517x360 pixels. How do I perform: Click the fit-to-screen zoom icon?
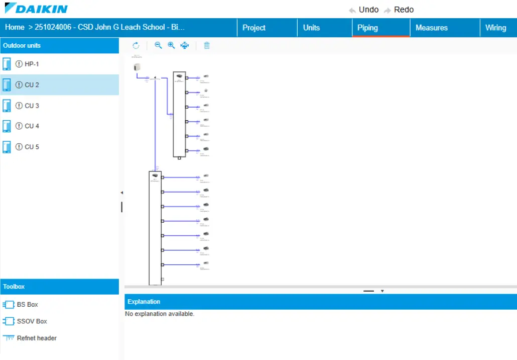[185, 46]
